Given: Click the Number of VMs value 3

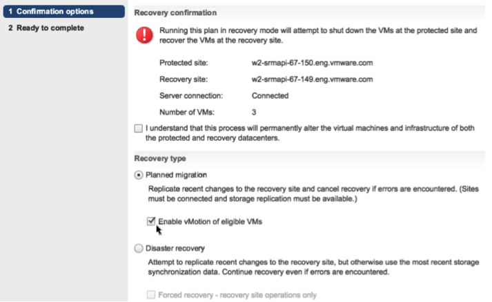Looking at the screenshot, I should point(255,111).
